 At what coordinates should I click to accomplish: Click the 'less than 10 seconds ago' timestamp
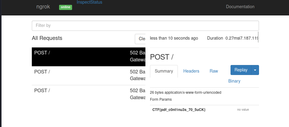coord(174,38)
